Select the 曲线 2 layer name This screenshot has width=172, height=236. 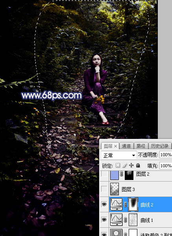[147, 205]
